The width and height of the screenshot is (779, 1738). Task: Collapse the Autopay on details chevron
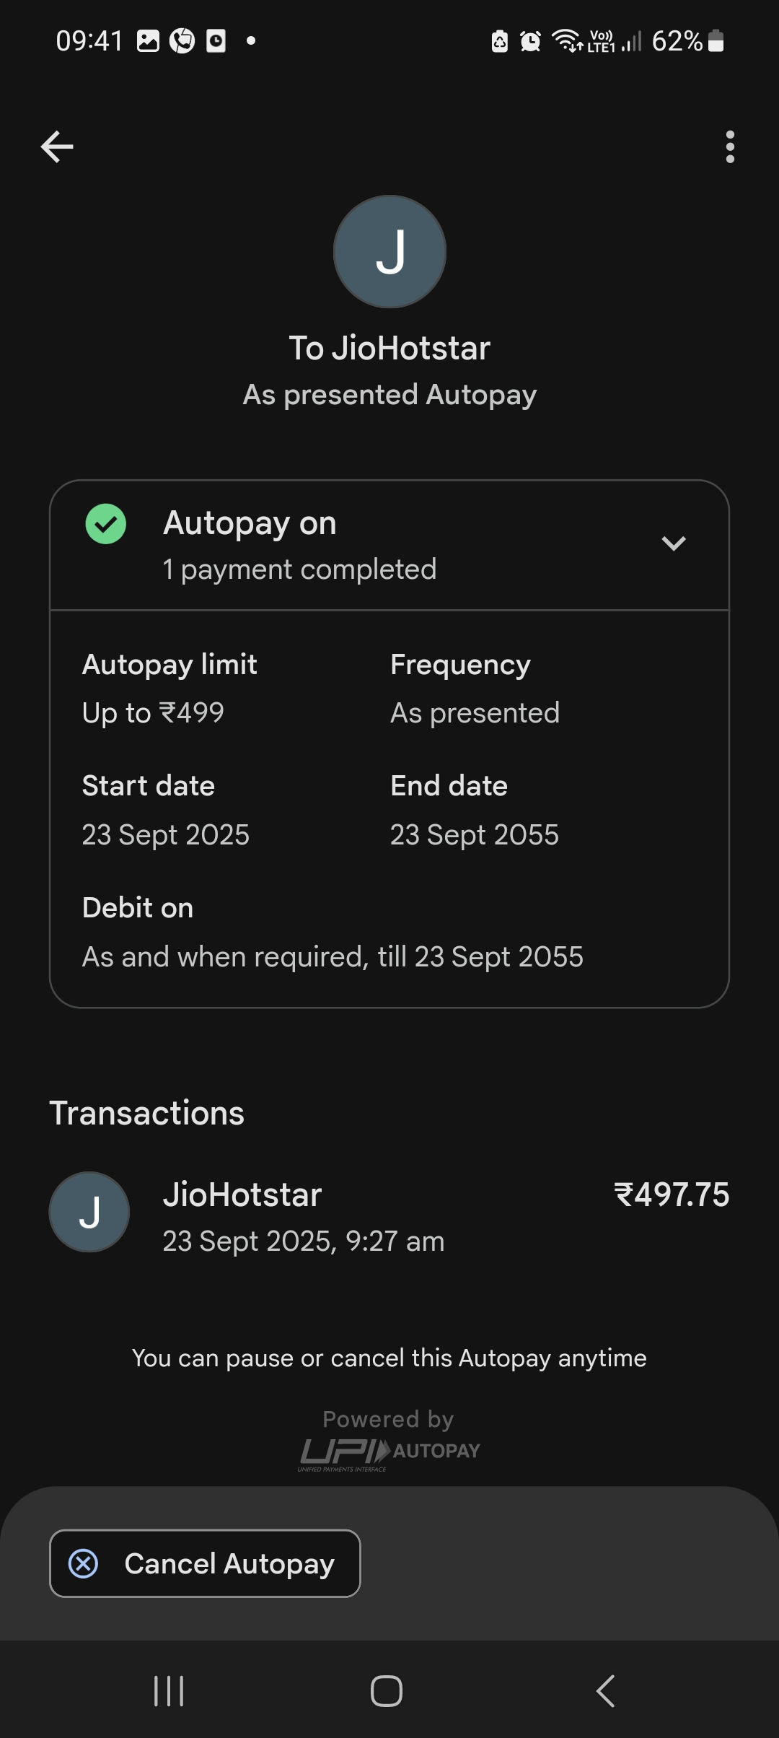point(673,543)
